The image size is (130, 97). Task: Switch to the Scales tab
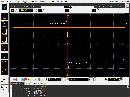(x=44, y=84)
